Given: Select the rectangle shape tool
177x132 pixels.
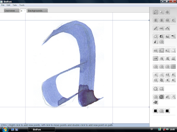Looking at the screenshot, I should pos(161,89).
